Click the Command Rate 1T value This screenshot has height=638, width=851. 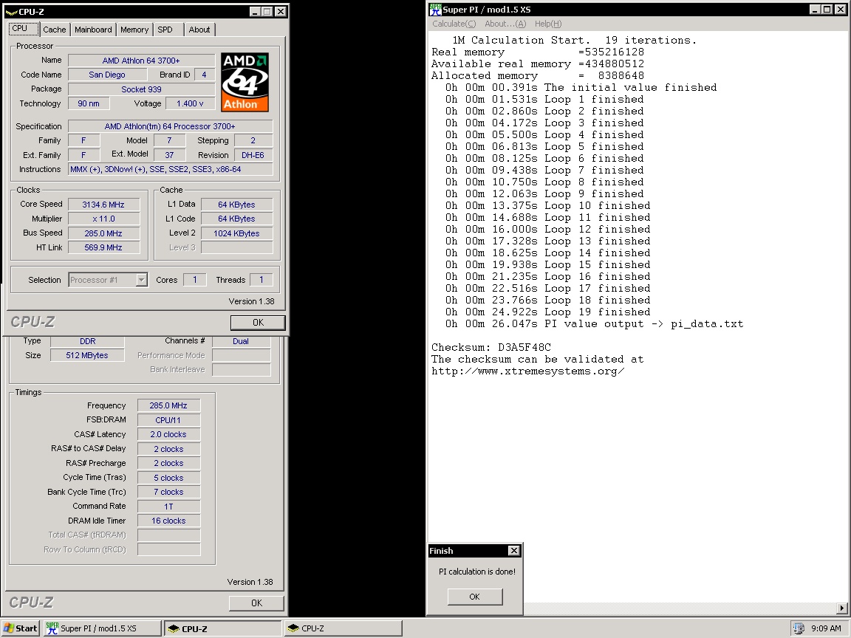(x=168, y=506)
